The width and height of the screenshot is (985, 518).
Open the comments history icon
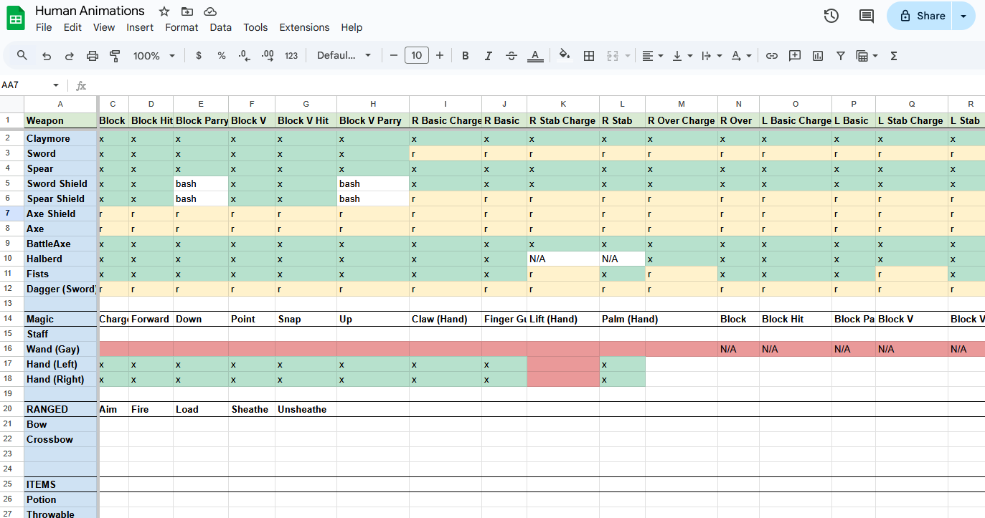click(x=867, y=16)
